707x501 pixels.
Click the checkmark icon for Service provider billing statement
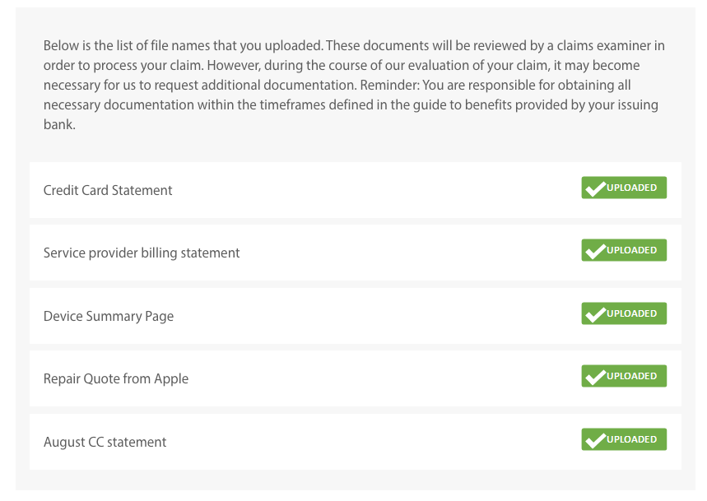[595, 251]
